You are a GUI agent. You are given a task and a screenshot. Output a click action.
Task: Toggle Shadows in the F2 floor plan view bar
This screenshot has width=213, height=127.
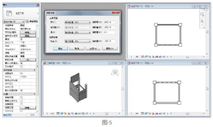tap(153, 57)
